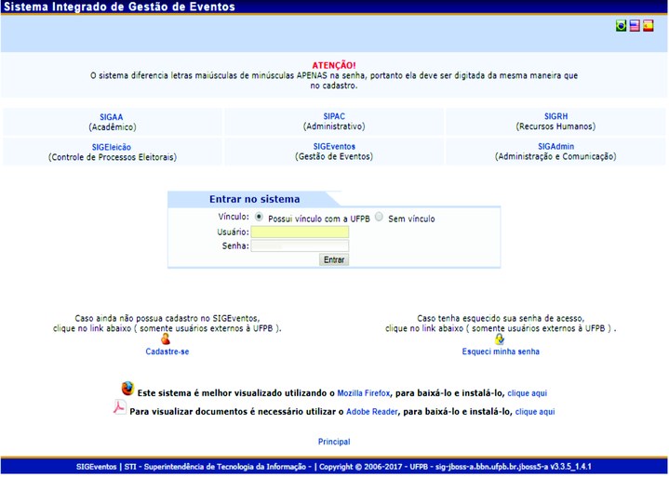
Task: Click the Adobe Reader PDF icon
Action: [120, 407]
